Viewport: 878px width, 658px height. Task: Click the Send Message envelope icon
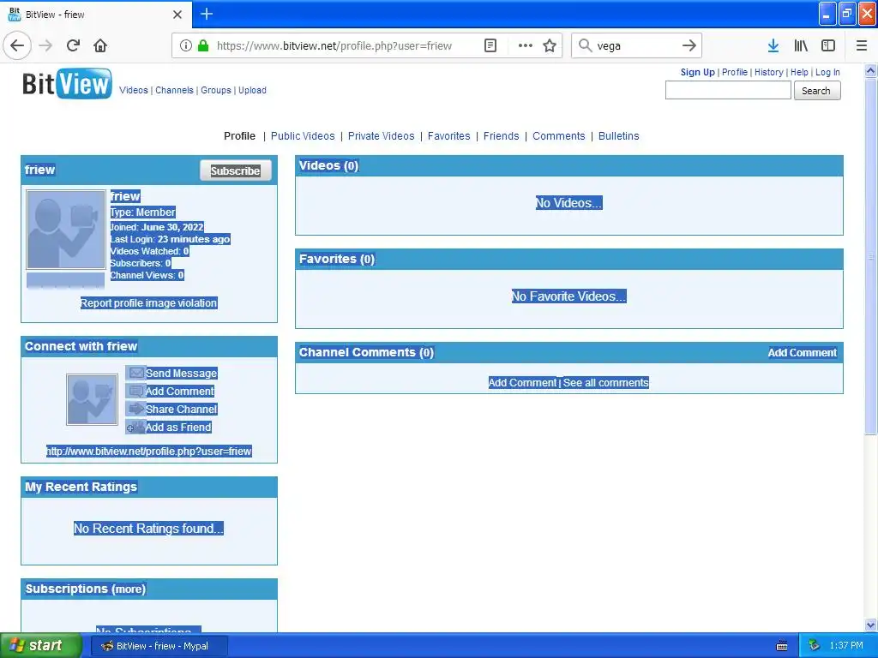(136, 373)
